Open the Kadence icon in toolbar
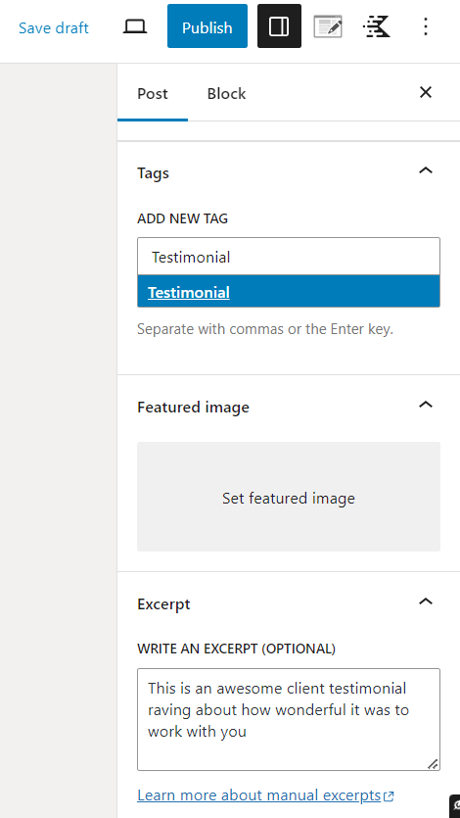The image size is (460, 818). (377, 26)
